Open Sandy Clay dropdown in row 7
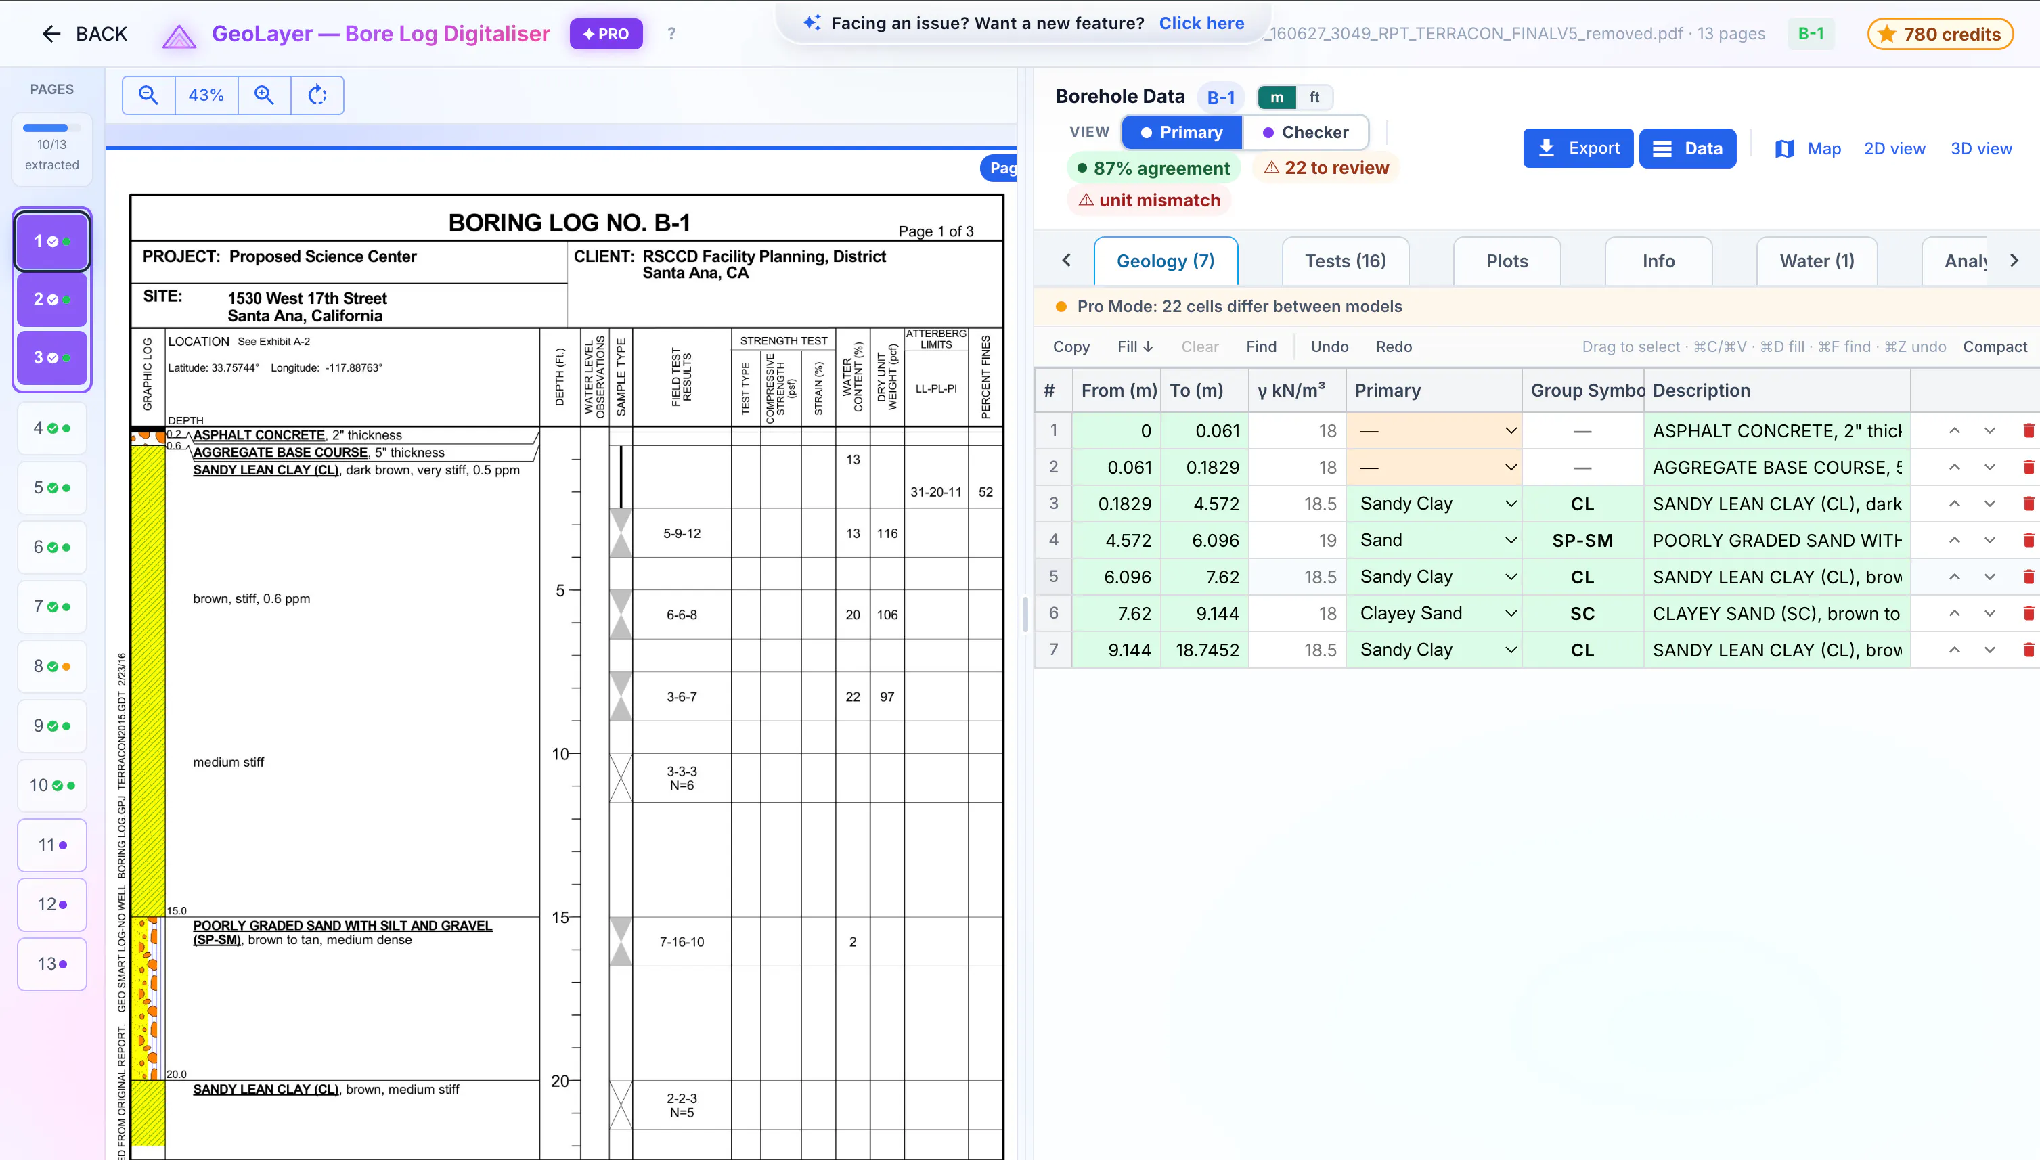The height and width of the screenshot is (1160, 2040). 1434,650
